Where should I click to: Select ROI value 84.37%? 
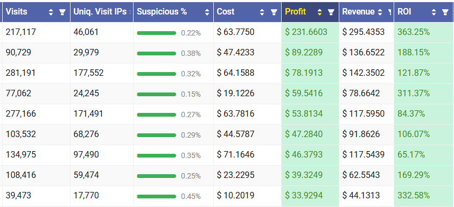(411, 113)
